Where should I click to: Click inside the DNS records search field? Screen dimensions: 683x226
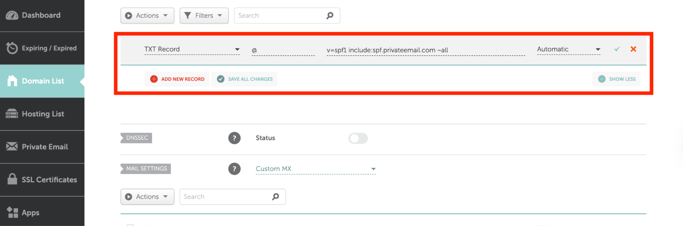280,15
